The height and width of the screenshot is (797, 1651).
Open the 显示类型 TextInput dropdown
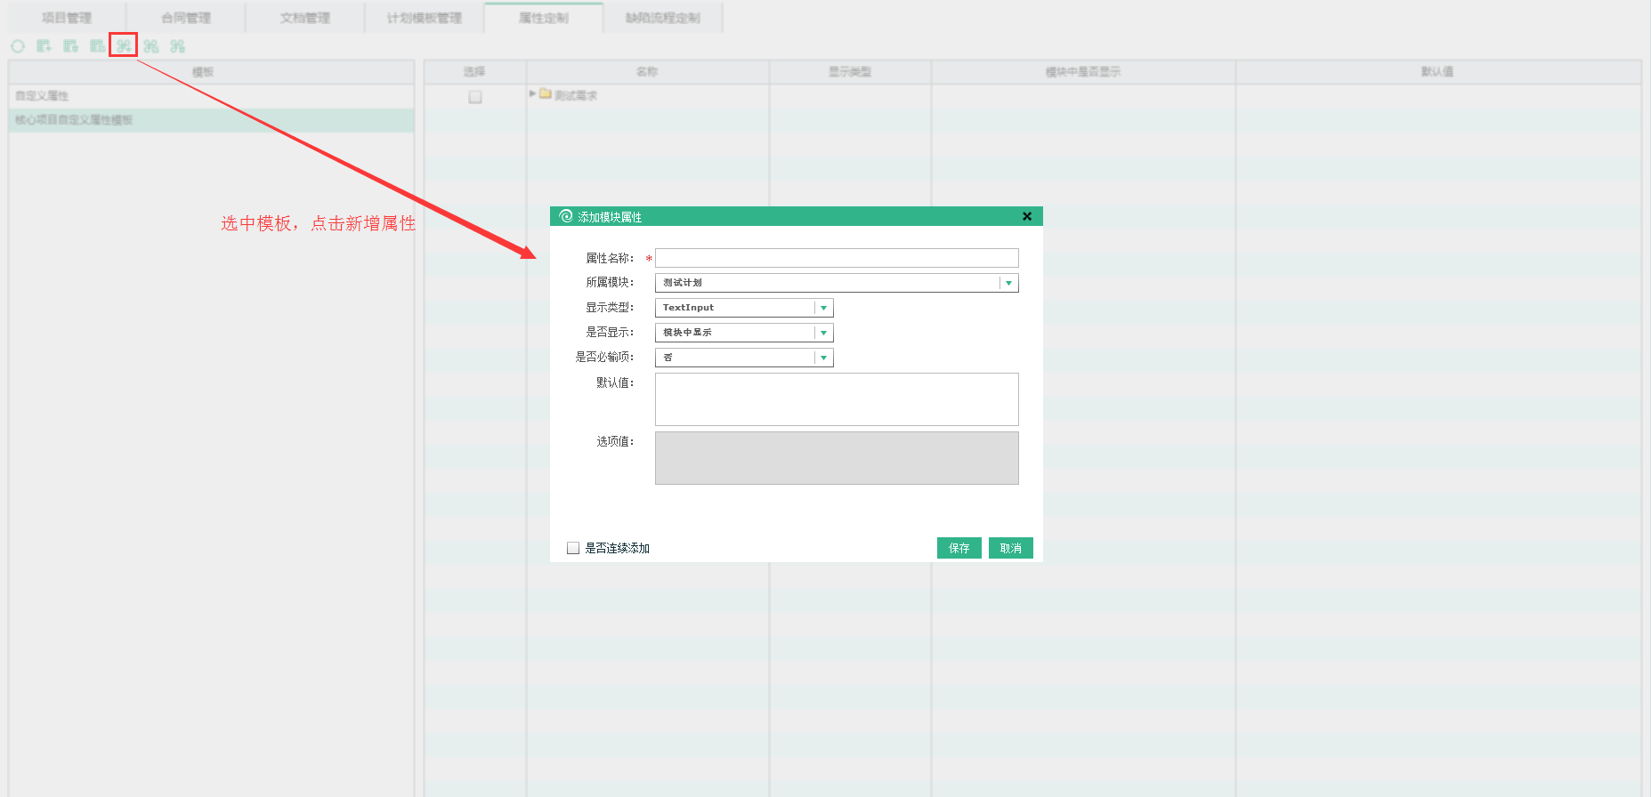pos(823,308)
